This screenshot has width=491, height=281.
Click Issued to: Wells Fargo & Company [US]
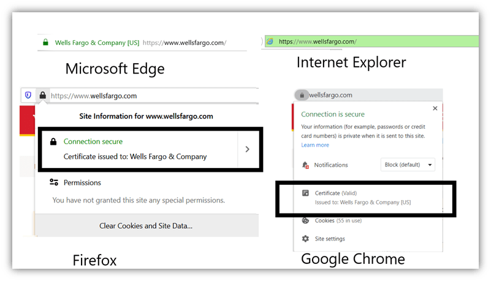[363, 202]
